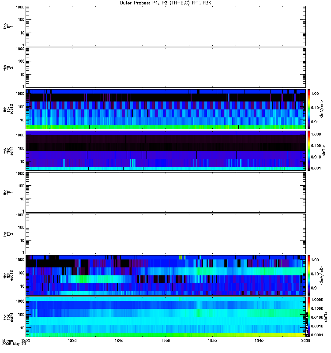
Task: Click the "2008 May 25" date label
Action: pyautogui.click(x=14, y=344)
